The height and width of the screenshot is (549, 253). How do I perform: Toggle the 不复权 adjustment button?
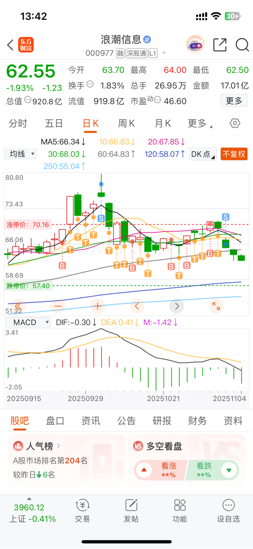point(234,154)
